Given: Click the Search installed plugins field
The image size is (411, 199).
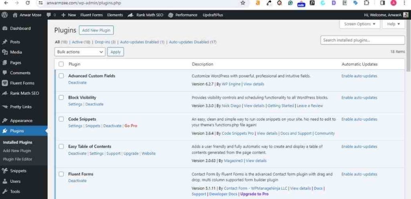Looking at the screenshot, I should [362, 40].
